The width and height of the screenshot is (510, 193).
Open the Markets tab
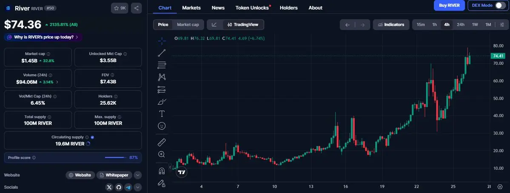tap(191, 8)
